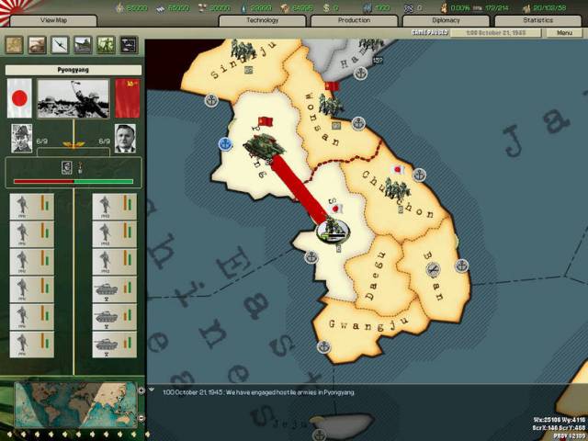Toggle the Game Paused indicator
Image resolution: width=588 pixels, height=441 pixels.
[x=431, y=33]
